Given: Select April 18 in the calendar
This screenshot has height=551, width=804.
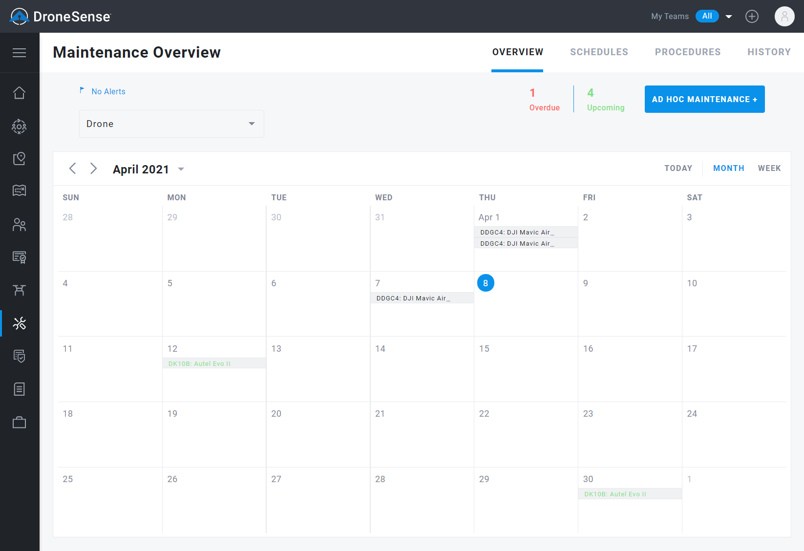Looking at the screenshot, I should coord(68,414).
